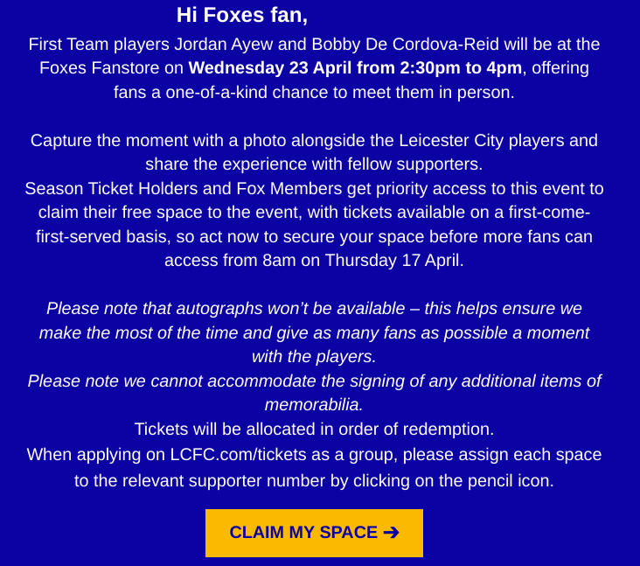This screenshot has width=640, height=566.
Task: Click the "Hi Foxes fan," heading
Action: tap(241, 15)
